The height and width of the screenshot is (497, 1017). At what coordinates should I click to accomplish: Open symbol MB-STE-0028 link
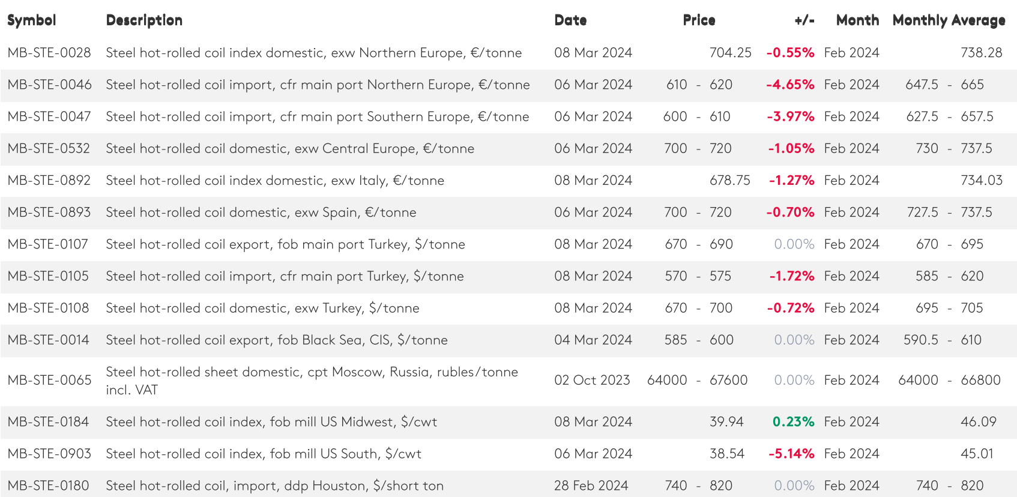(x=49, y=53)
